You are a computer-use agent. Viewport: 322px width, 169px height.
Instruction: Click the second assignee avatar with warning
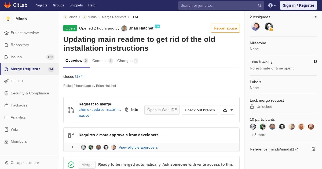269,27
